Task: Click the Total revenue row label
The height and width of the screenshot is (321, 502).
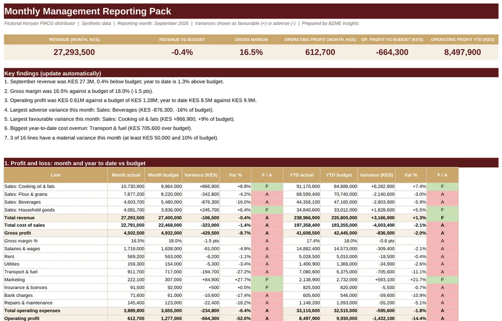Action: (19, 218)
